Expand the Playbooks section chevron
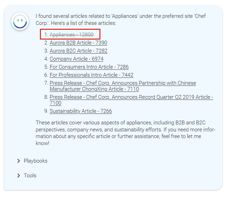 tap(19, 161)
